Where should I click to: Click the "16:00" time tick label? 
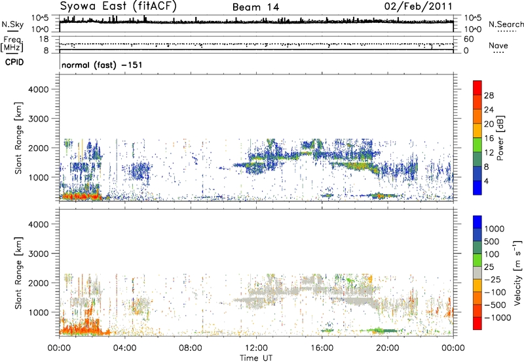(x=322, y=348)
